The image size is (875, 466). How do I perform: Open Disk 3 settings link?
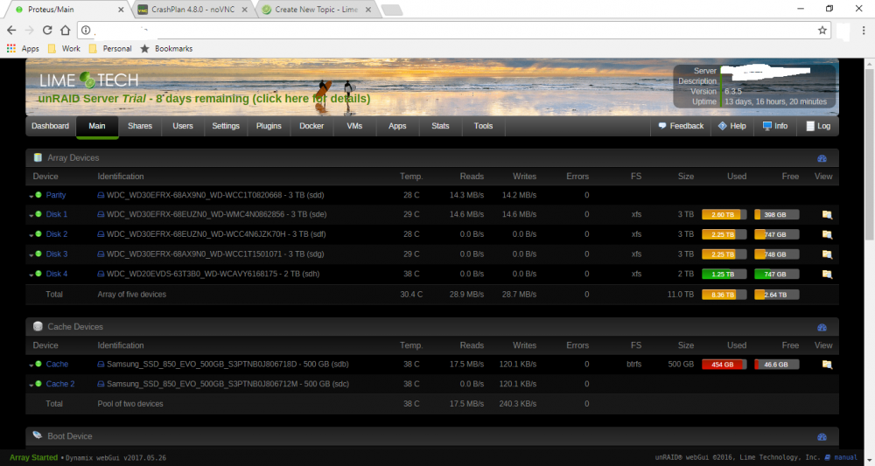[56, 254]
